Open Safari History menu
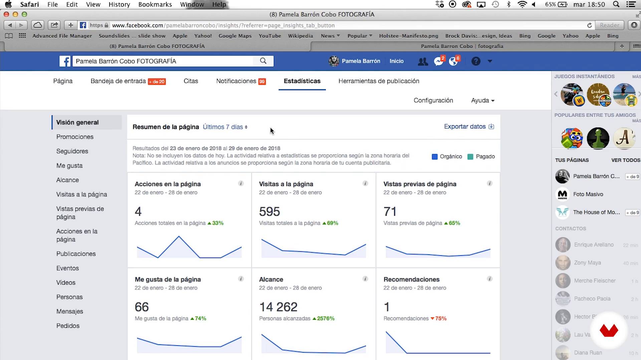641x360 pixels. [x=119, y=4]
